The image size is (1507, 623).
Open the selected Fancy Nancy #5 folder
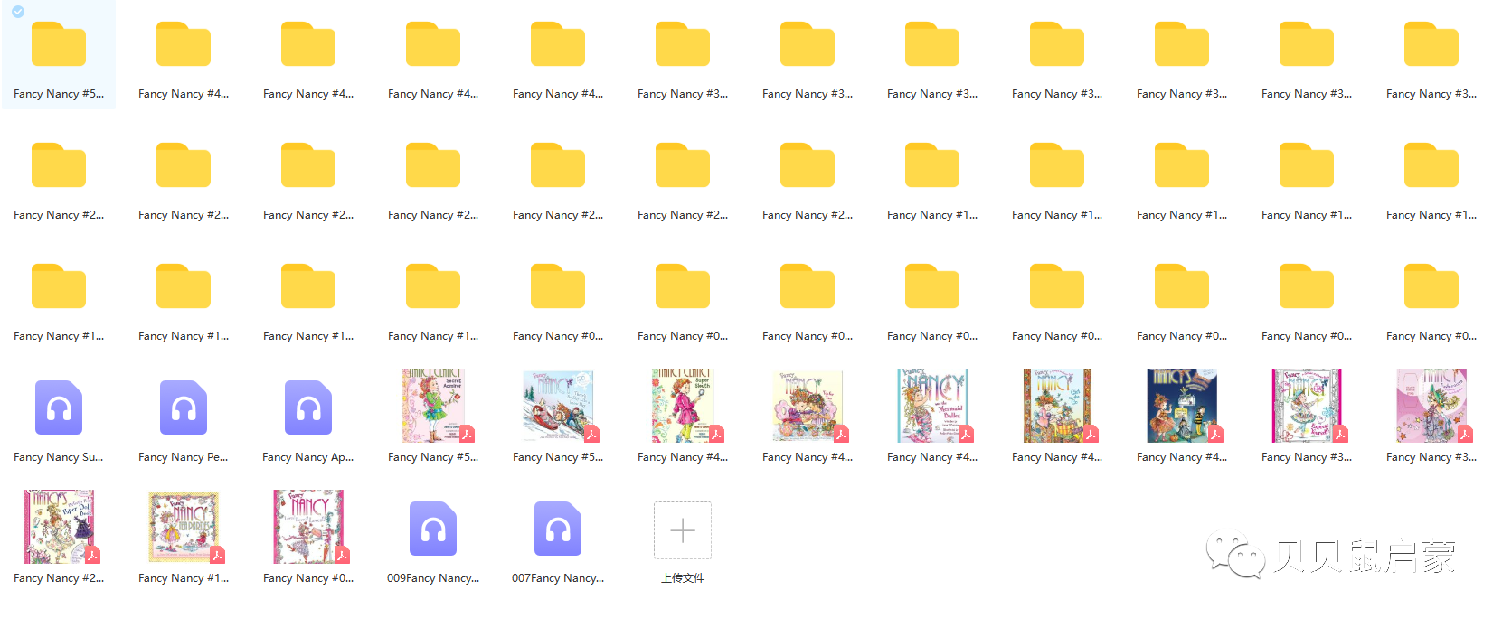pos(58,44)
